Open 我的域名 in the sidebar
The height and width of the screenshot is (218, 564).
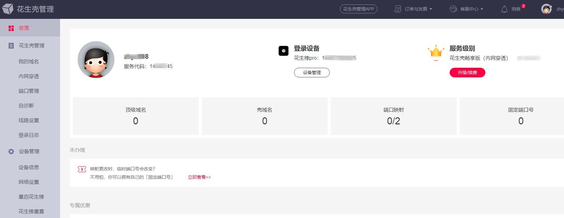pos(29,61)
